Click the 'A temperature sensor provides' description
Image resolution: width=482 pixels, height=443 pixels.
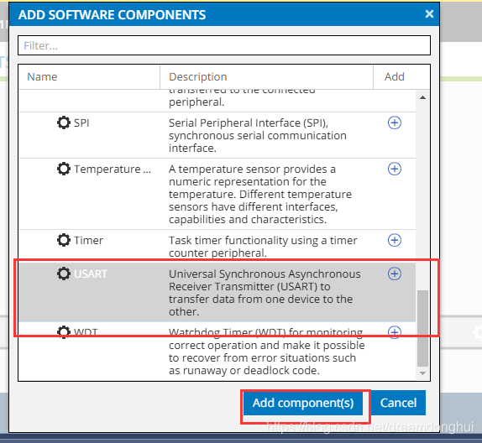tap(260, 194)
